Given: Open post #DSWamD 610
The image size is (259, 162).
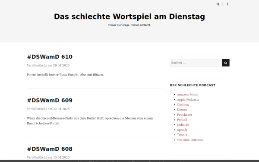Looking at the screenshot, I should [50, 57].
